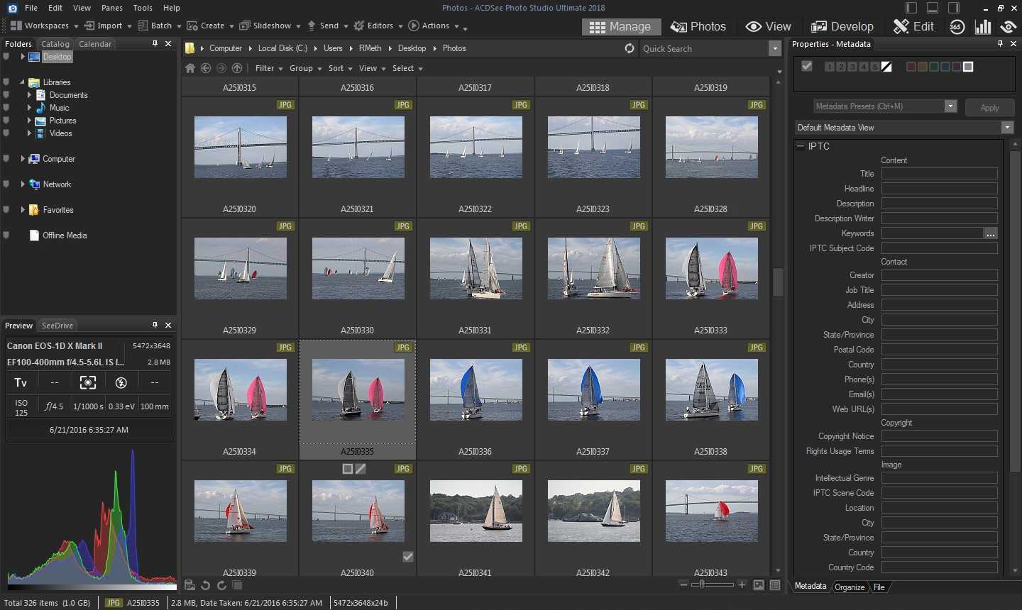Toggle the Easy-Select checkbox next to Desktop folder
The width and height of the screenshot is (1022, 610).
point(6,57)
